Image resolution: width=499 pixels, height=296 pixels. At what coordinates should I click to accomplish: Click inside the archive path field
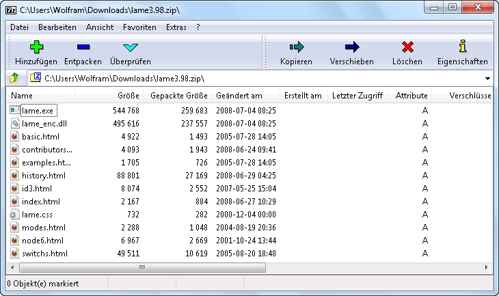point(260,79)
